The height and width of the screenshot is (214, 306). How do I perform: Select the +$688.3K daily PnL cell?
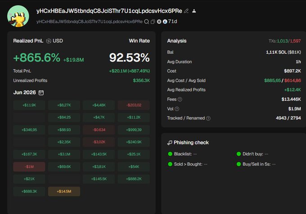pyautogui.click(x=29, y=192)
